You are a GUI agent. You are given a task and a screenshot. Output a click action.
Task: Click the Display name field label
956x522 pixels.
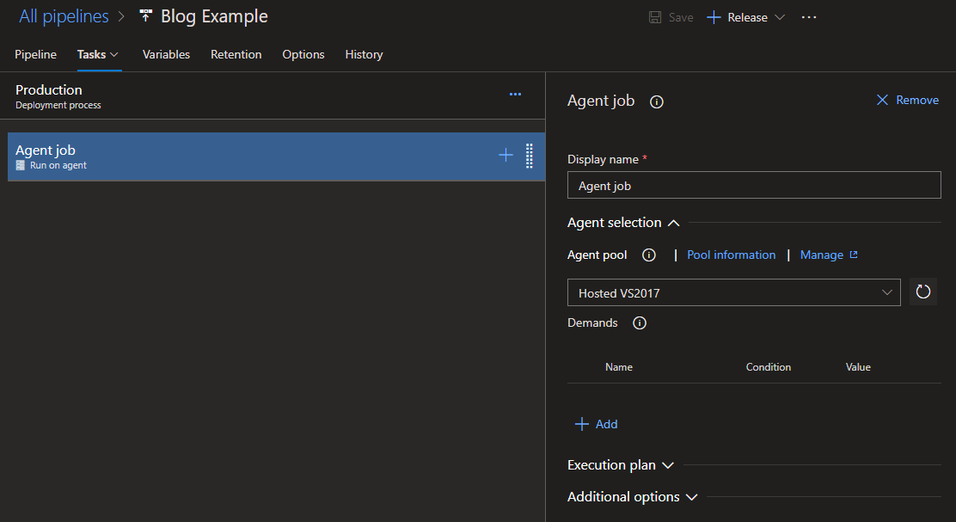[x=603, y=159]
